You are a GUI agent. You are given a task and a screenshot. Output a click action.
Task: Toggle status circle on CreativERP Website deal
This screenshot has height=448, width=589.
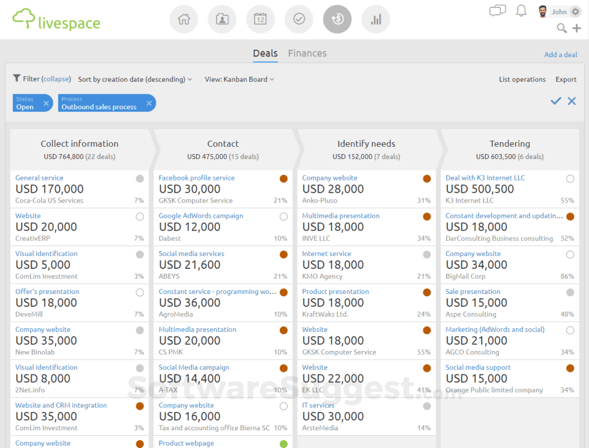(x=140, y=217)
